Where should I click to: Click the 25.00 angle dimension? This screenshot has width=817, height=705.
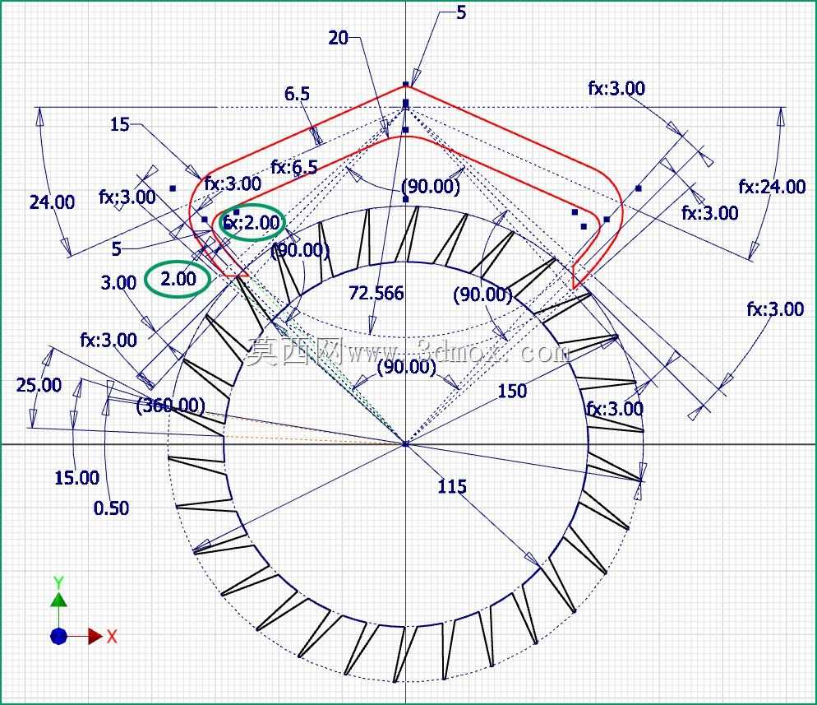pyautogui.click(x=39, y=385)
